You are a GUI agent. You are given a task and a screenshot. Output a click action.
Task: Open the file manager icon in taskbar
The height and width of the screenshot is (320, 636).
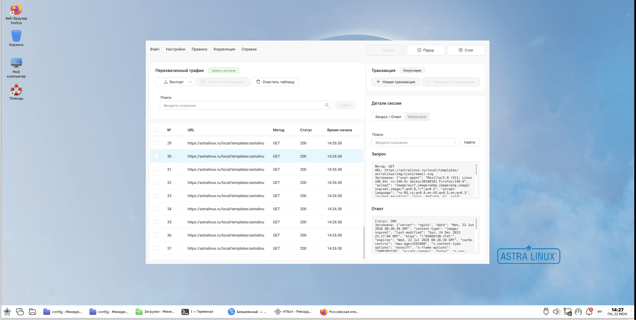coord(32,312)
